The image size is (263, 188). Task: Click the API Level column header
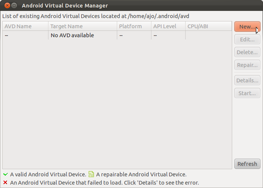click(x=168, y=26)
